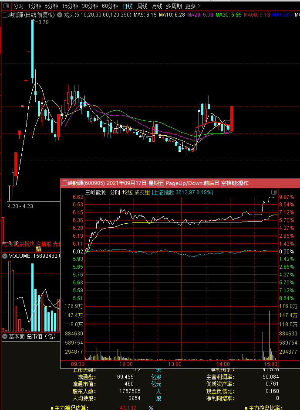Open the 周线 weekly chart
Screen dimensions: 300x410
tap(142, 6)
